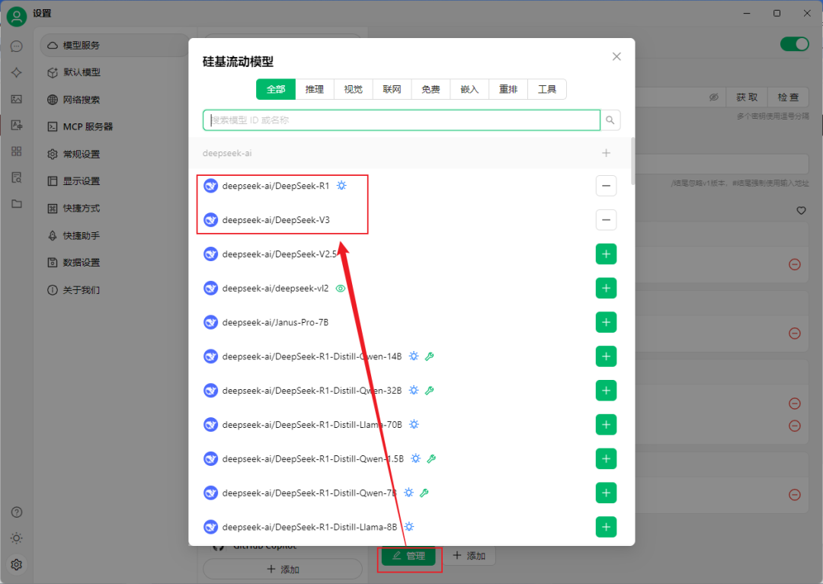
Task: Click the dialog vertical scrollbar
Action: (x=633, y=161)
